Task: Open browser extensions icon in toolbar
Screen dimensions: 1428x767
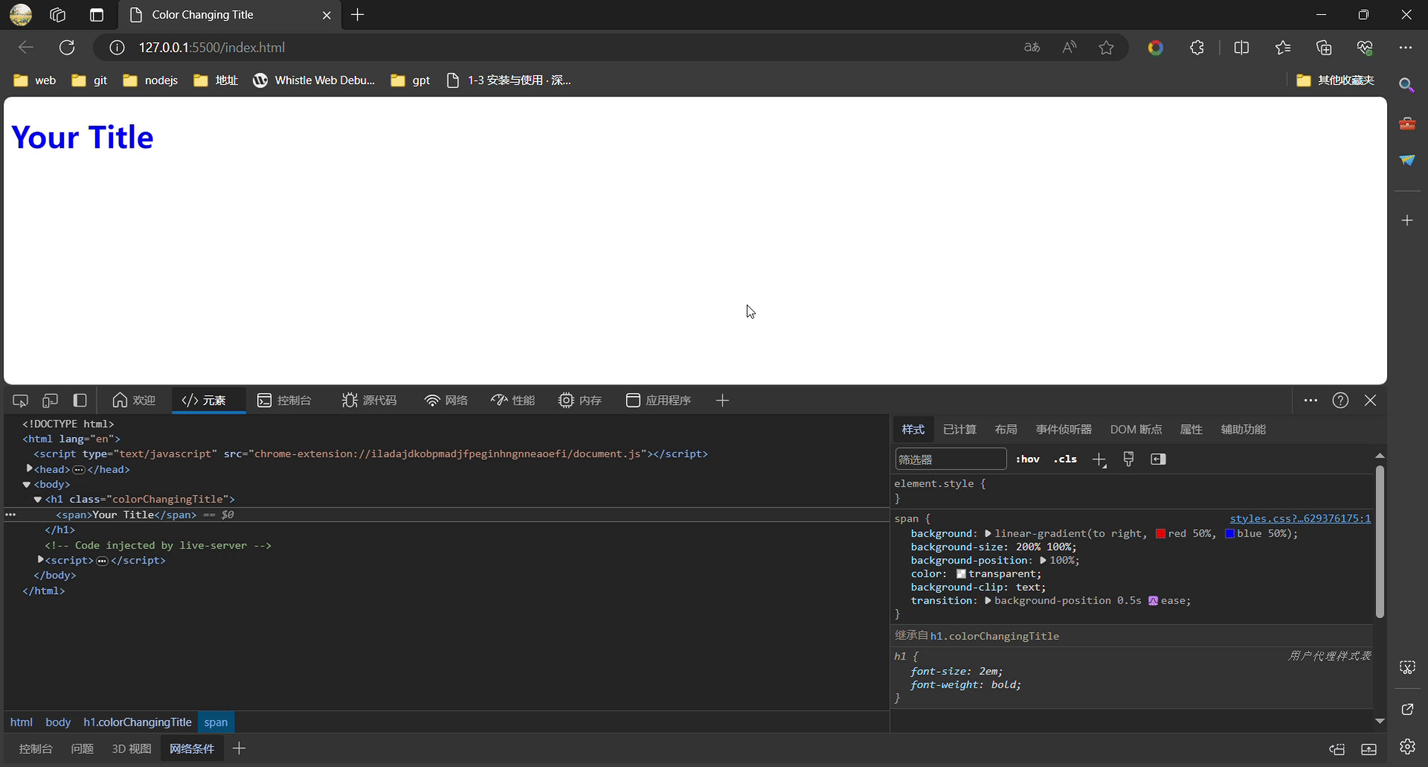Action: [1197, 47]
